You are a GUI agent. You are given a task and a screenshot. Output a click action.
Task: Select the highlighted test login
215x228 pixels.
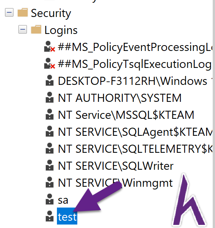[67, 216]
